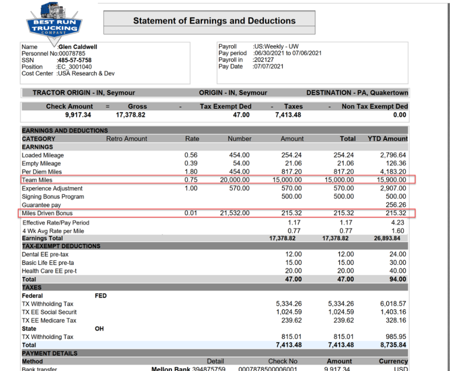Viewport: 450px width, 371px height.
Task: Click the Team Miles YTD amount 15,900.00
Action: point(392,180)
